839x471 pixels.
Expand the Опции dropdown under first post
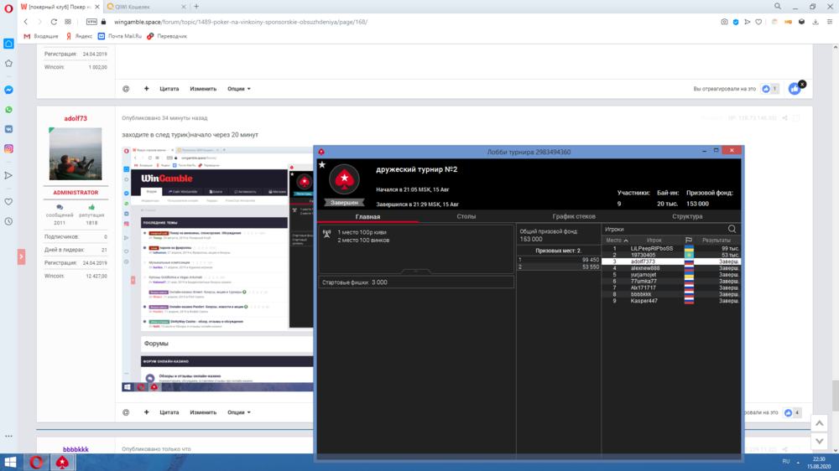[x=239, y=89]
